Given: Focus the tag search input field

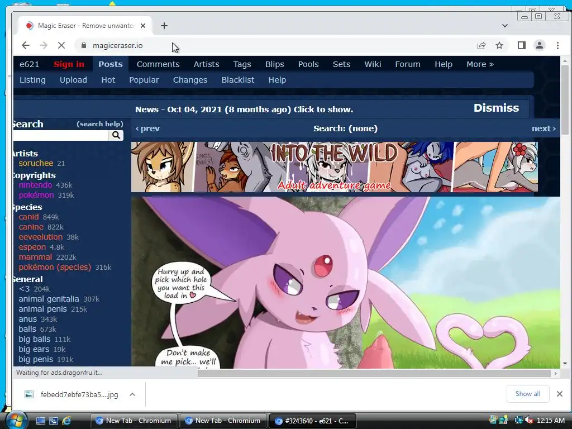Looking at the screenshot, I should pos(60,135).
